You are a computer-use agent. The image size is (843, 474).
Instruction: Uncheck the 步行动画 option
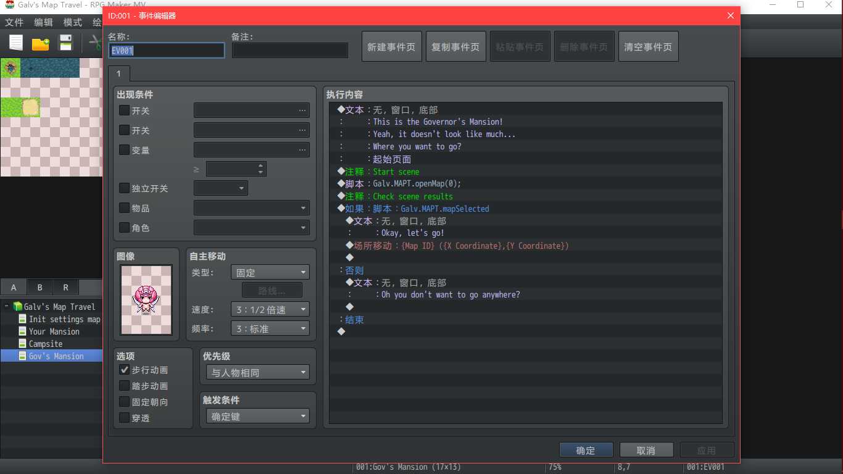(124, 370)
